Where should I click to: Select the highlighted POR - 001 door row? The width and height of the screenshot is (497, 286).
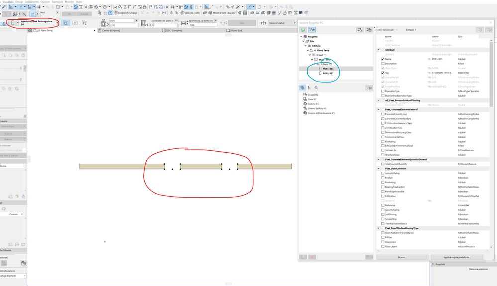click(336, 69)
